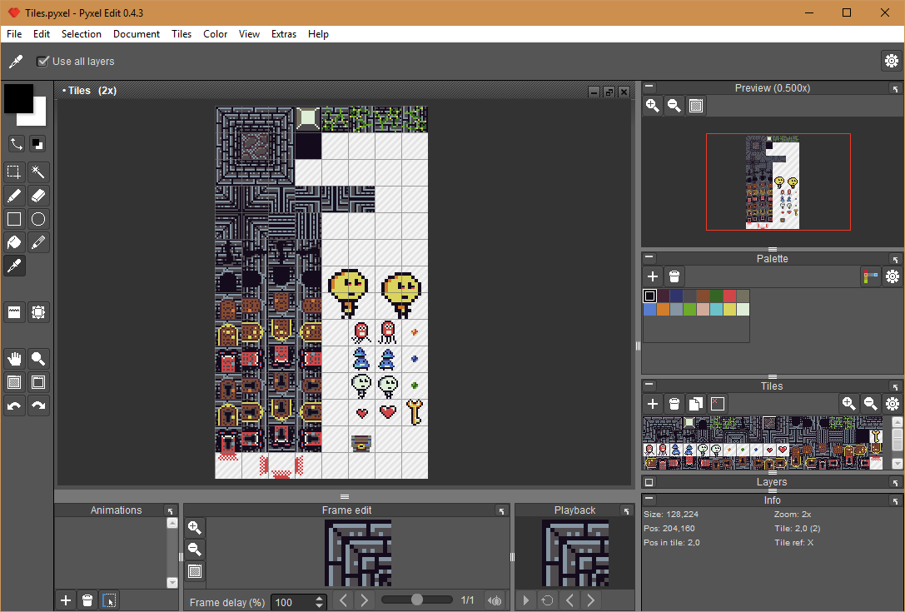This screenshot has width=905, height=612.
Task: Add a new tile in Tiles panel
Action: pos(653,404)
